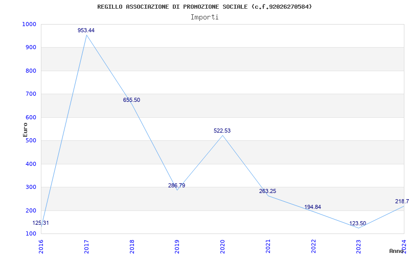Click the 800 y-axis value

coord(31,71)
